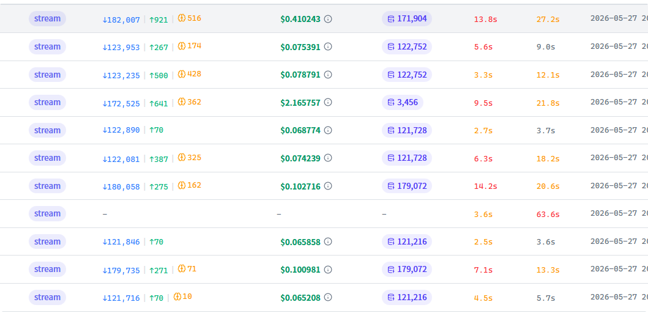Click input token count 182,007

point(121,20)
